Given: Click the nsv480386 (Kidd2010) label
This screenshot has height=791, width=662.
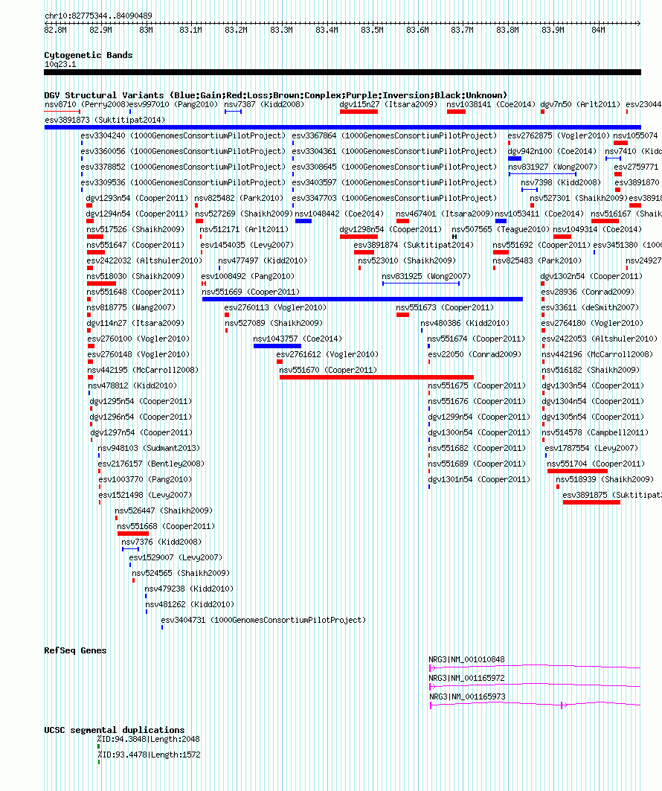Looking at the screenshot, I should coord(465,324).
